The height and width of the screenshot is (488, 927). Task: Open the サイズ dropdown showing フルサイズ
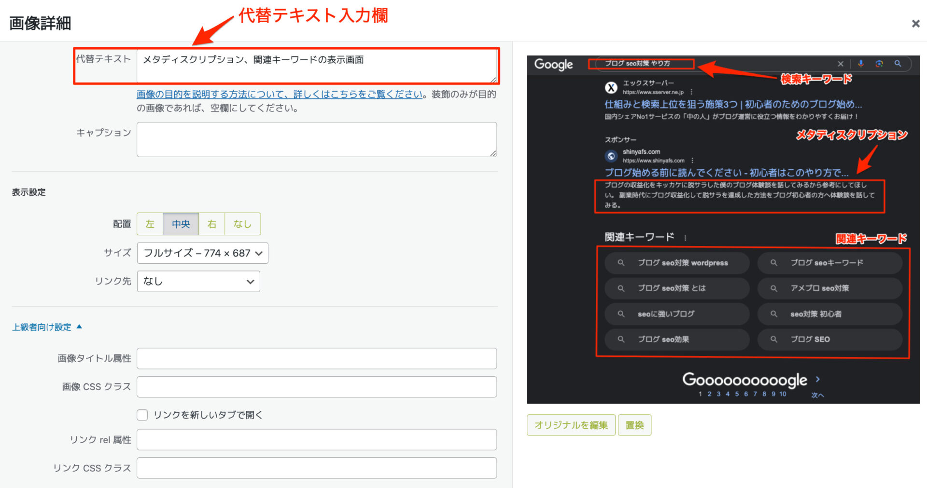pyautogui.click(x=203, y=253)
